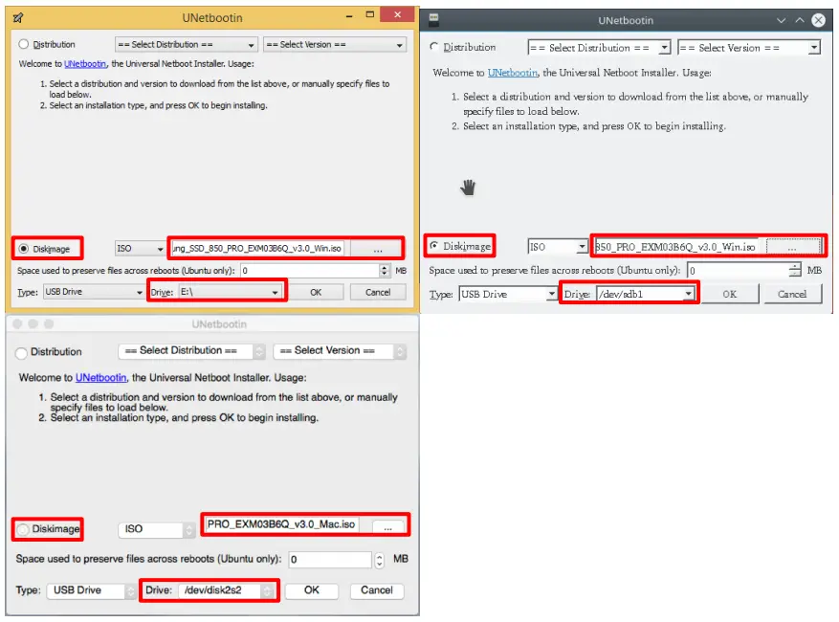
Task: Click persistence space value field in Mac window
Action: pos(331,560)
